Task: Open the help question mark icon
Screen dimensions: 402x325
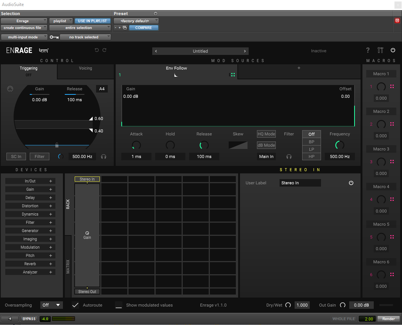Action: 368,50
